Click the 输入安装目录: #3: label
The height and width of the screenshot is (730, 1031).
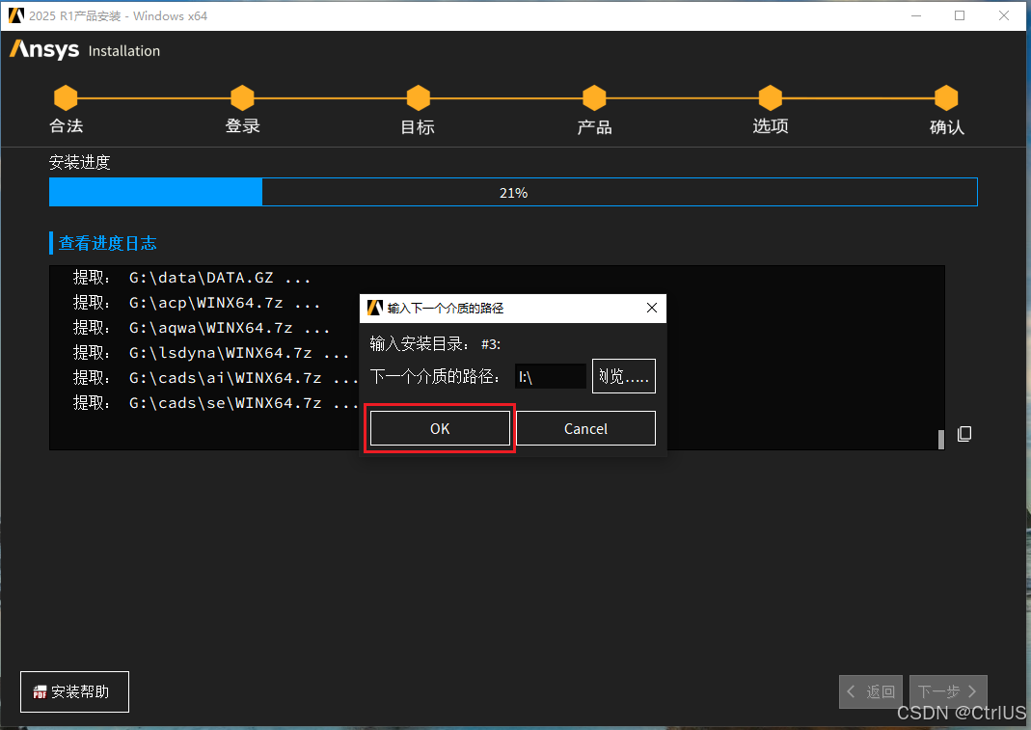pyautogui.click(x=435, y=344)
